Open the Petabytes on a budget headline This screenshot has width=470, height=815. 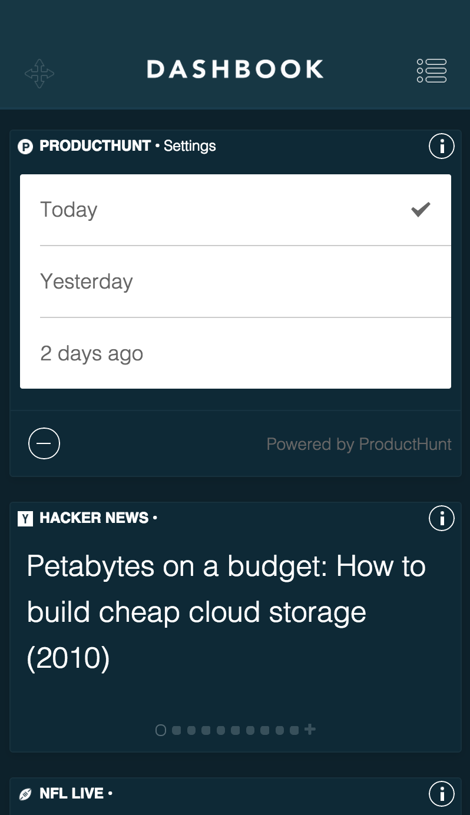pyautogui.click(x=226, y=612)
